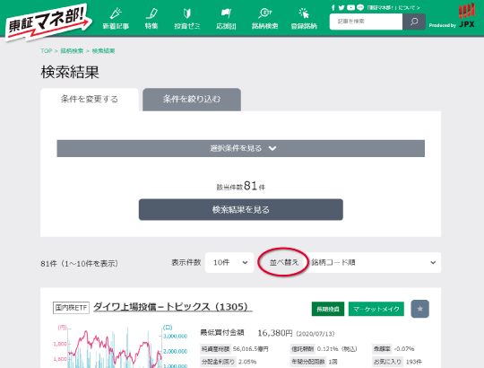
Task: Click the マーケットメイク tag
Action: coord(376,309)
